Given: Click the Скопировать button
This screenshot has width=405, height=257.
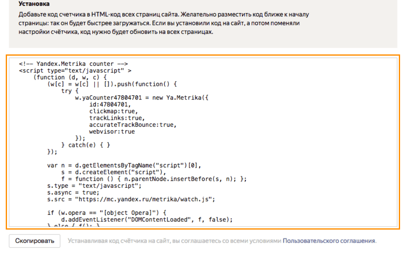Looking at the screenshot, I should (35, 241).
